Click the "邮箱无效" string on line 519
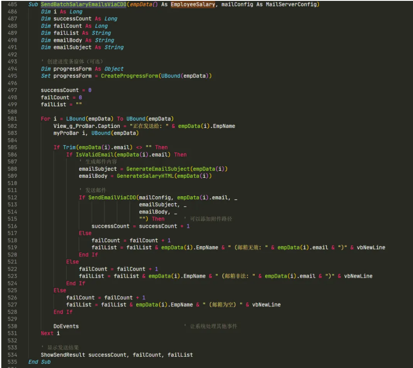This screenshot has width=413, height=368. point(248,248)
